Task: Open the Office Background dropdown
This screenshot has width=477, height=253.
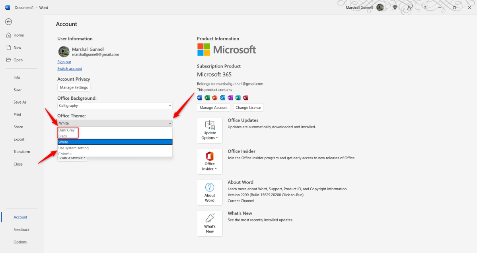Action: click(115, 105)
